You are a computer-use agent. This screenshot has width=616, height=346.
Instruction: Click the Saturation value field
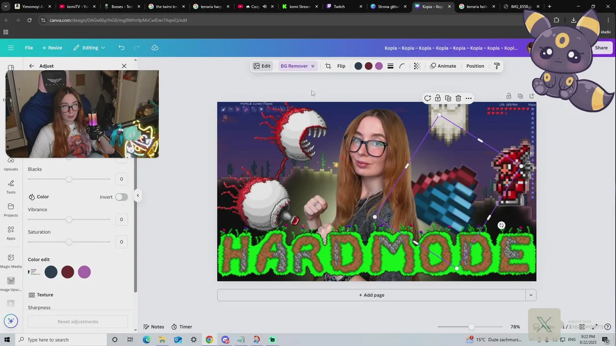121,242
